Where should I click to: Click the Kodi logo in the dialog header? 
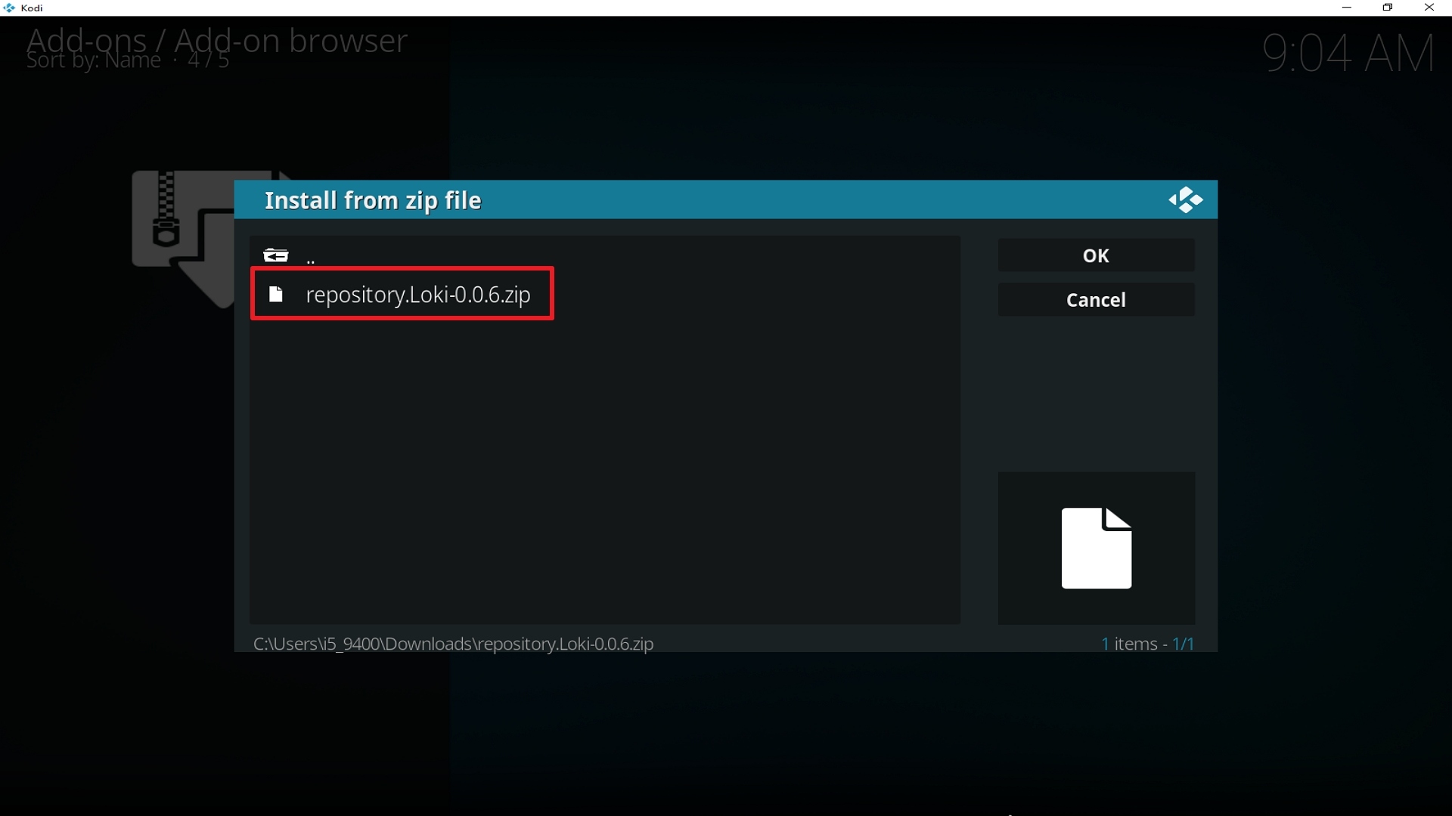[1186, 200]
